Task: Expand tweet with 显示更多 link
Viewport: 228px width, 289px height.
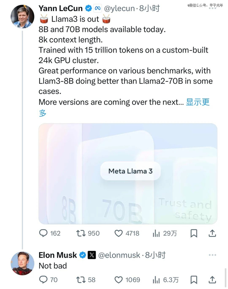Action: pos(197,102)
